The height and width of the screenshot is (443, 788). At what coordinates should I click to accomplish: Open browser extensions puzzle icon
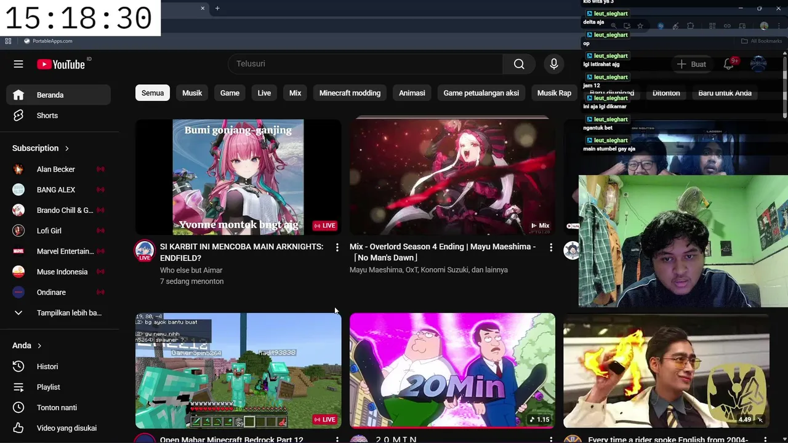[x=691, y=26]
